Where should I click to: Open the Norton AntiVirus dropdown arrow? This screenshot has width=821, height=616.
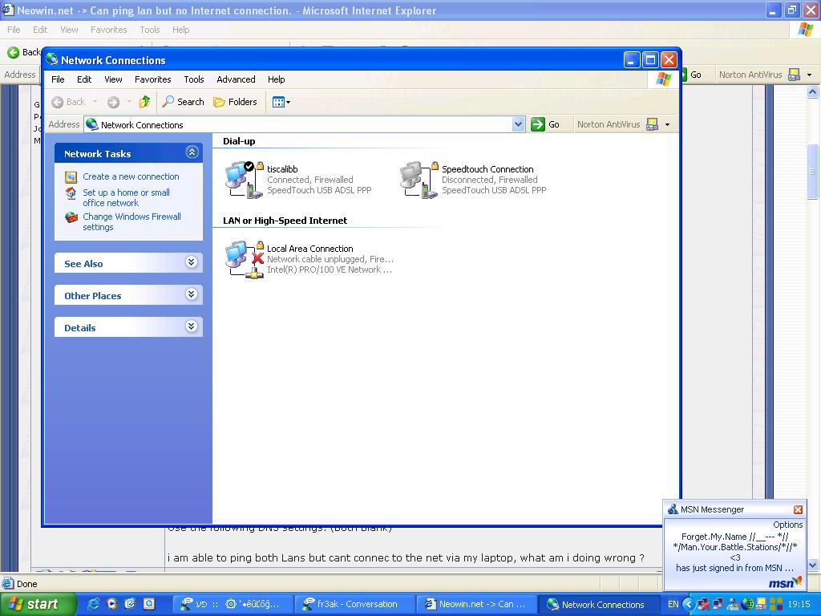tap(668, 124)
